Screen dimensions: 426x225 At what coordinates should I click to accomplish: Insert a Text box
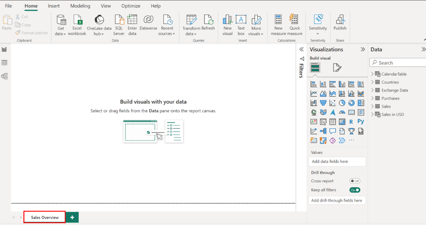(241, 20)
